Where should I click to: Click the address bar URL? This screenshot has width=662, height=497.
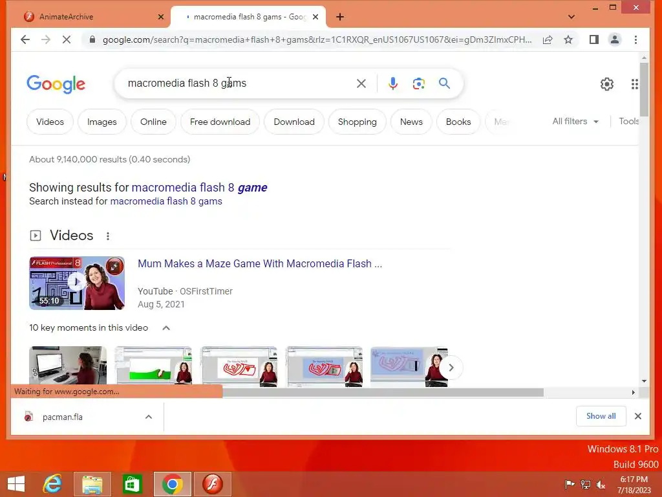[317, 39]
